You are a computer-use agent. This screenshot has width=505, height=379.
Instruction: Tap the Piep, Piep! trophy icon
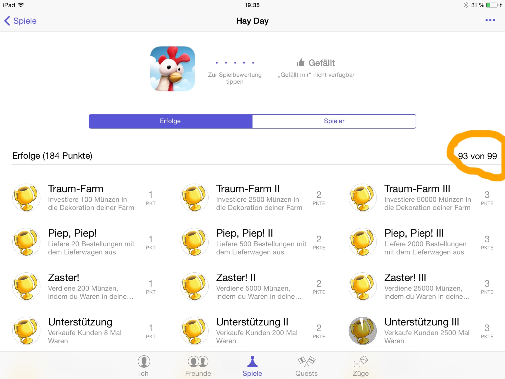tap(26, 242)
